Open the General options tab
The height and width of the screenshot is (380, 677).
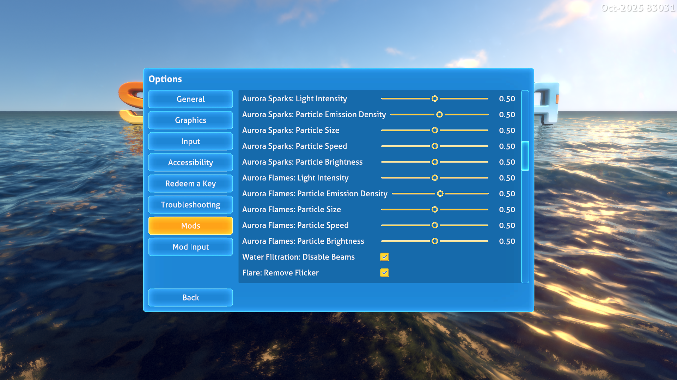click(x=190, y=99)
